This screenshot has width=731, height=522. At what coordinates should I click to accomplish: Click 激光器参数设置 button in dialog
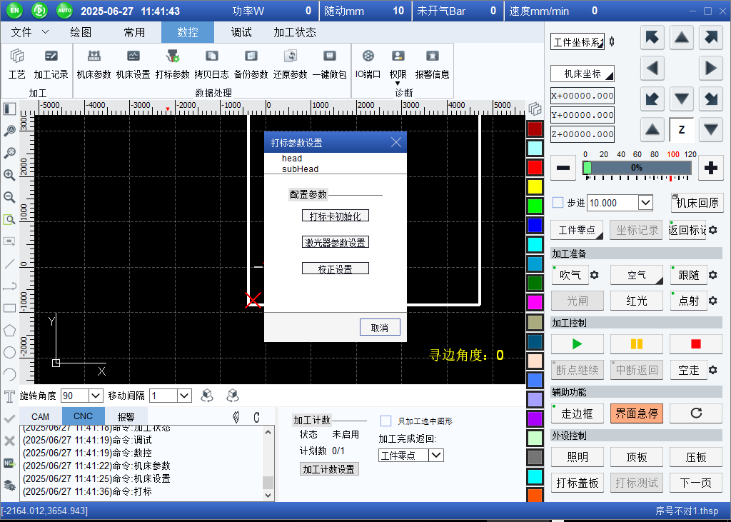(336, 242)
